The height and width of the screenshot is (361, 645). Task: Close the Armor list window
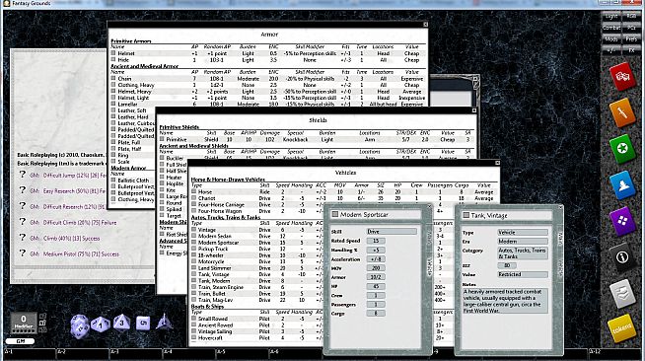pos(425,25)
